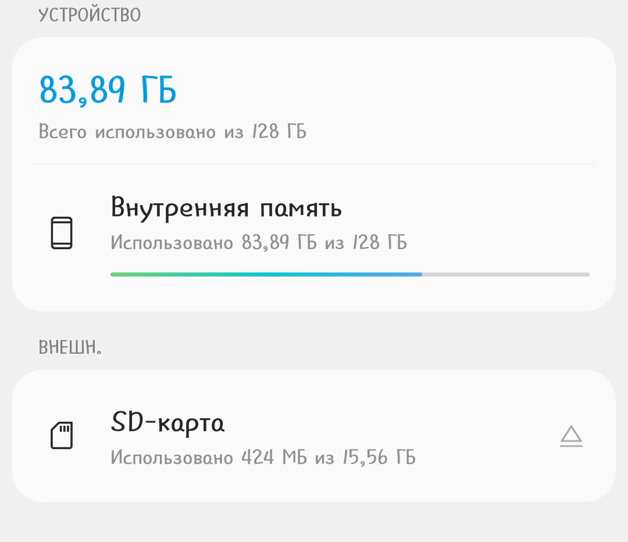Image resolution: width=628 pixels, height=542 pixels.
Task: Tap the Всего использовано из 128 ГБ text
Action: tap(172, 132)
